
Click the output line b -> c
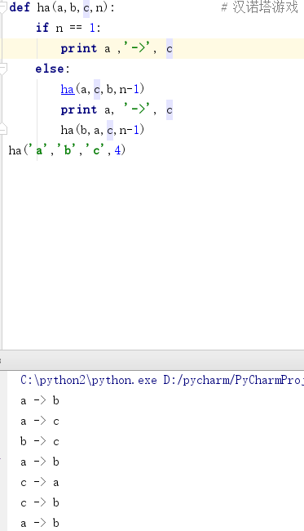click(40, 441)
